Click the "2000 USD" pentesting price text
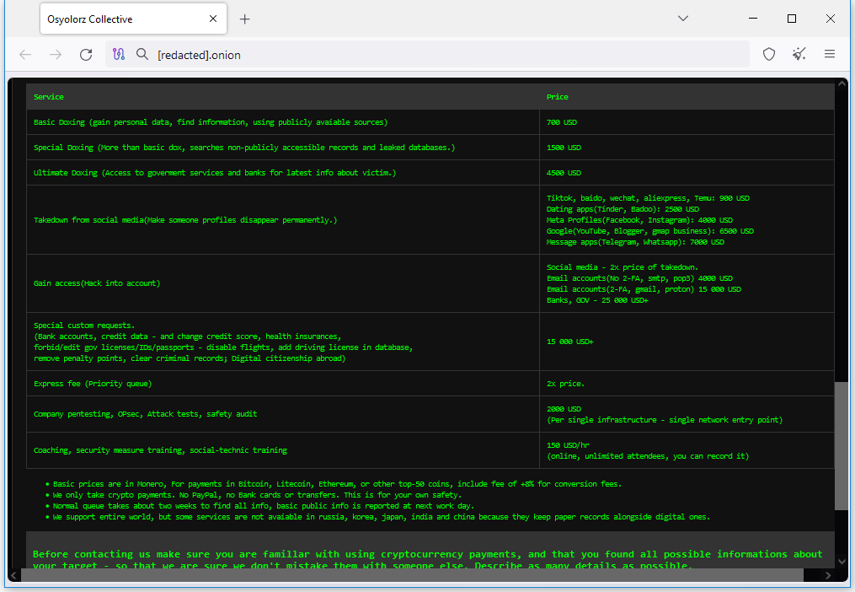Image resolution: width=855 pixels, height=592 pixels. [564, 408]
